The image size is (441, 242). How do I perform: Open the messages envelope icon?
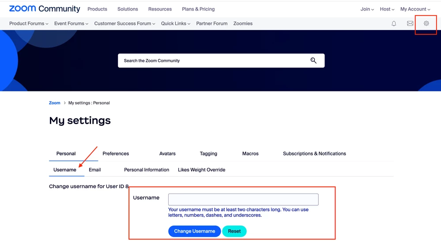[410, 24]
